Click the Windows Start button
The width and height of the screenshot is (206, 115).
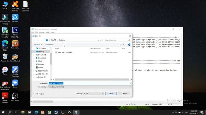tap(3, 112)
